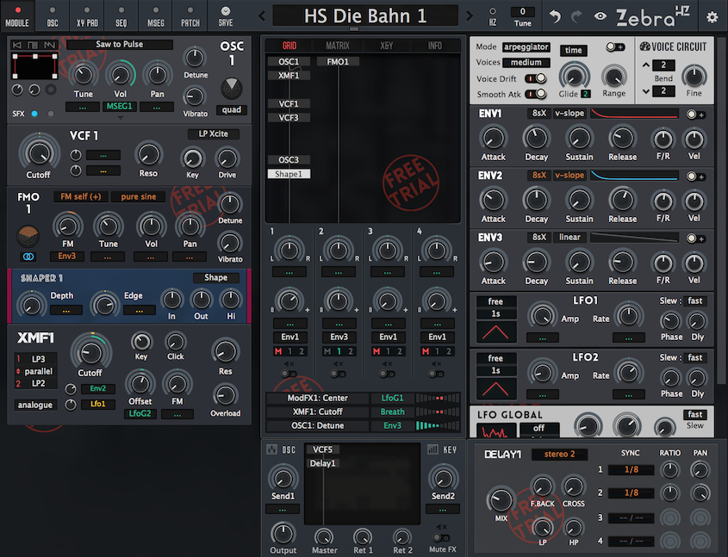Click the LfoG2 source under Offset
The width and height of the screenshot is (728, 557).
coord(140,413)
